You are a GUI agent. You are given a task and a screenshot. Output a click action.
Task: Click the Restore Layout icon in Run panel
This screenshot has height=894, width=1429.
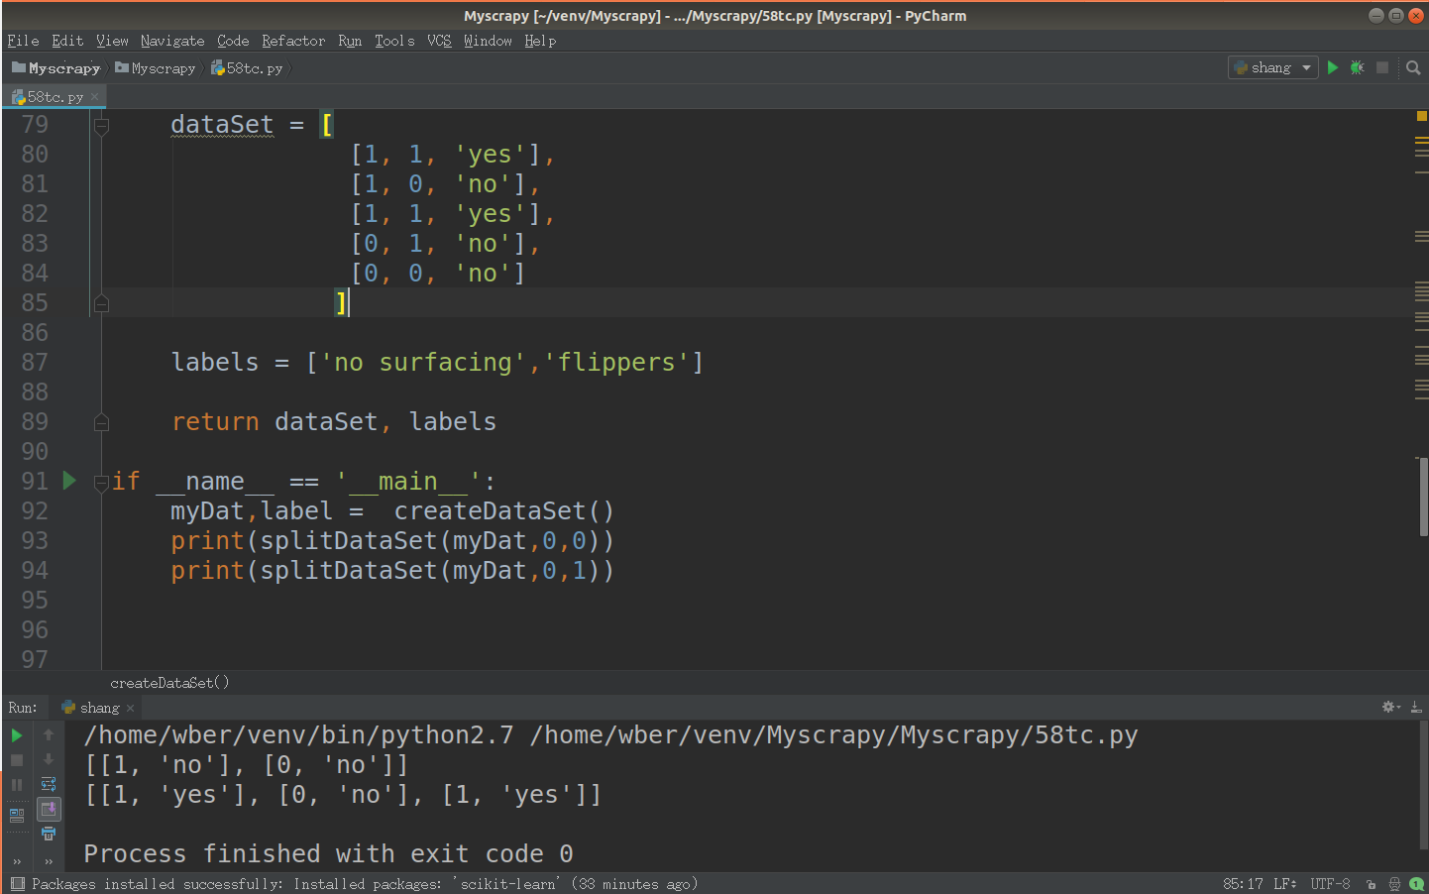click(17, 815)
